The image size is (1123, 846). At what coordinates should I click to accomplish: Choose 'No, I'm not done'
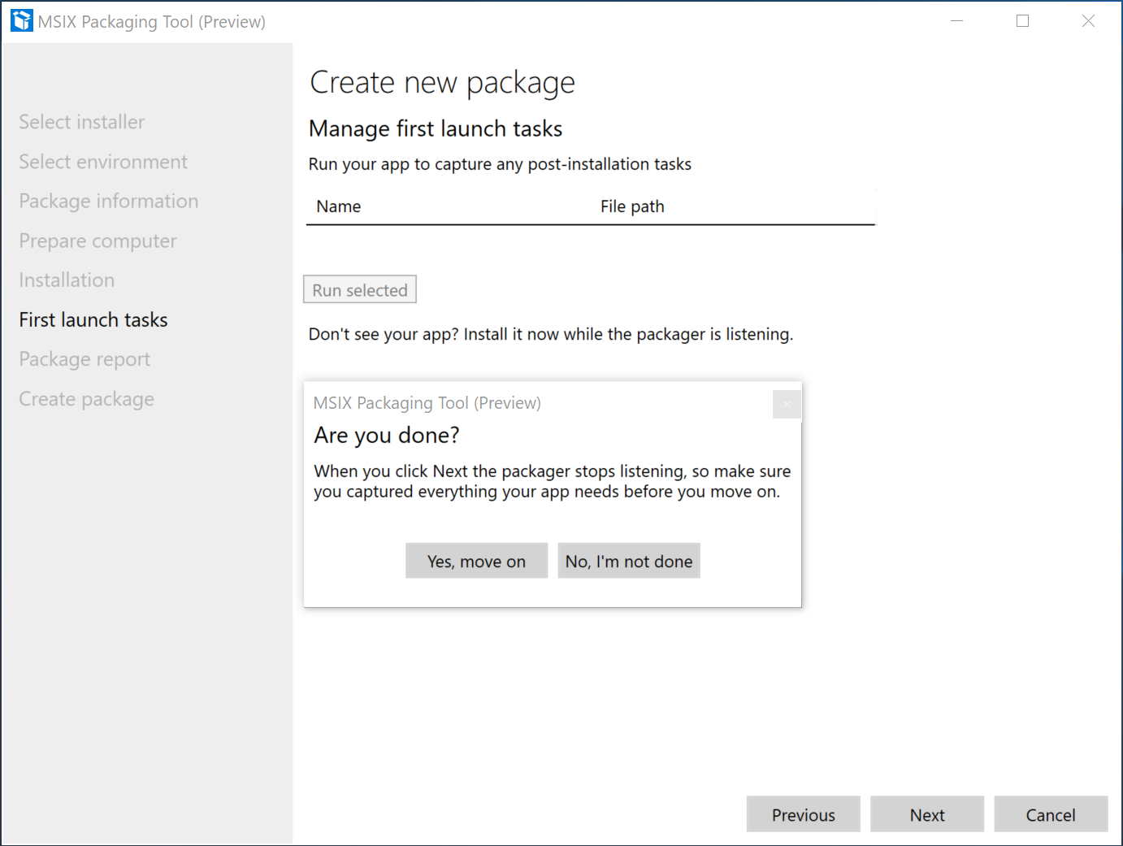click(x=629, y=561)
